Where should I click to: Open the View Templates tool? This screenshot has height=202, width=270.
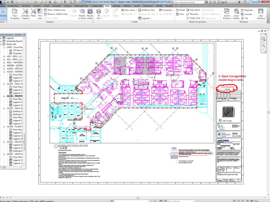coord(15,14)
